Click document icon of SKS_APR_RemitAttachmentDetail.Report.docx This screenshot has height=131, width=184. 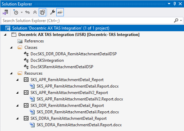coord(32,86)
